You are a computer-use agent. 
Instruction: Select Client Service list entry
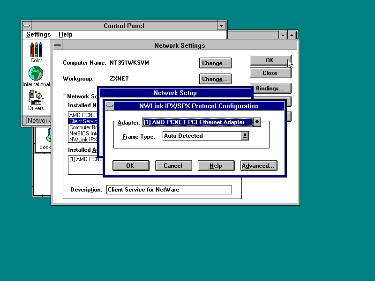[83, 121]
